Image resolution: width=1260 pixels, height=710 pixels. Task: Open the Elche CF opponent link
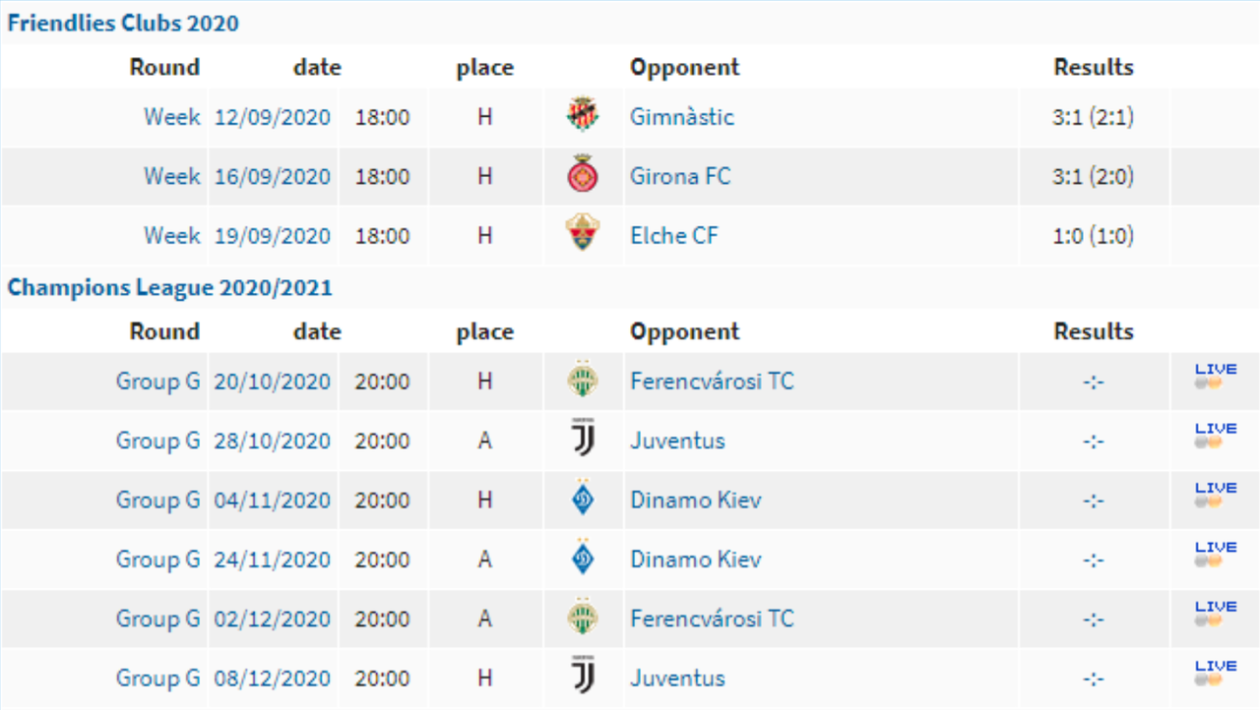point(674,235)
